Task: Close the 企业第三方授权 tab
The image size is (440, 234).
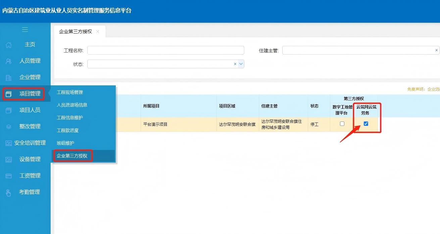Action: (98, 31)
